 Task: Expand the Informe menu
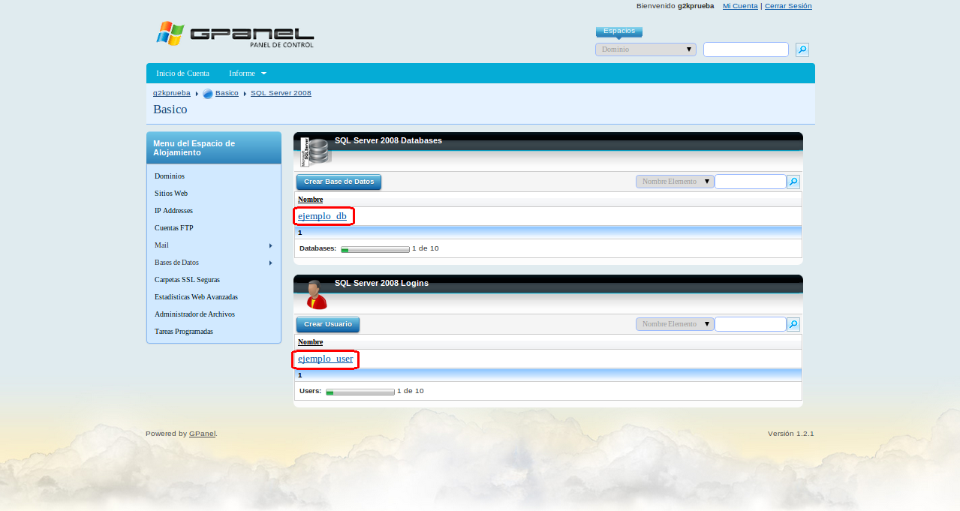click(248, 74)
